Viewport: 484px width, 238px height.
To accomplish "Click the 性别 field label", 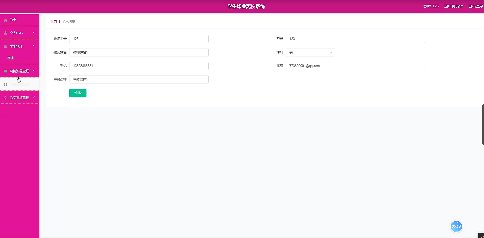I will click(x=279, y=52).
